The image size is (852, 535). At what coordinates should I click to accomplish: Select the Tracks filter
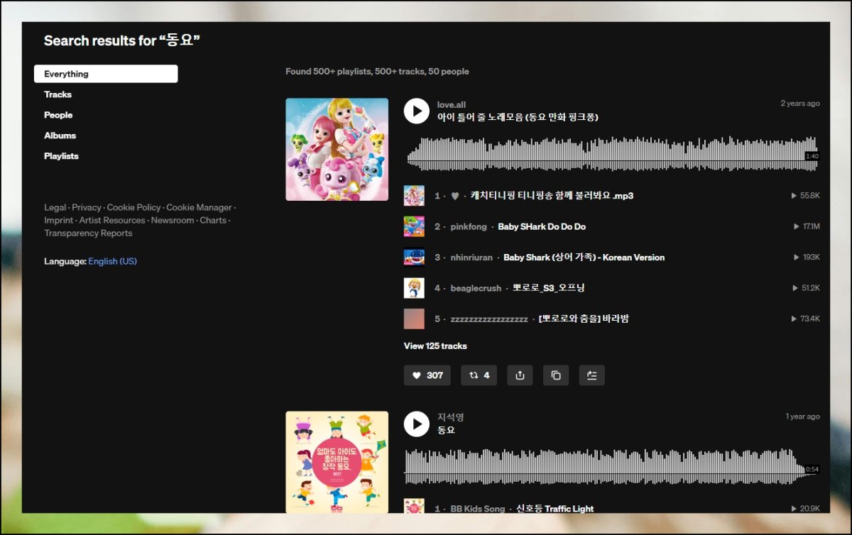point(58,94)
